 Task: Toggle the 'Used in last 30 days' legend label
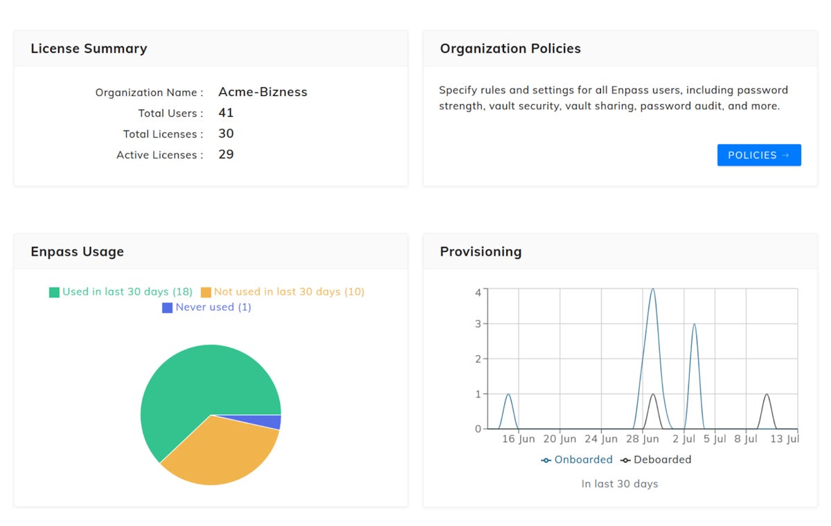pos(127,292)
